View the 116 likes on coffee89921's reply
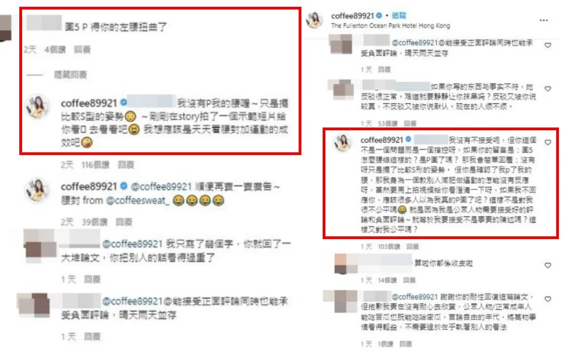Screen dimensions: 567x353 pyautogui.click(x=95, y=165)
